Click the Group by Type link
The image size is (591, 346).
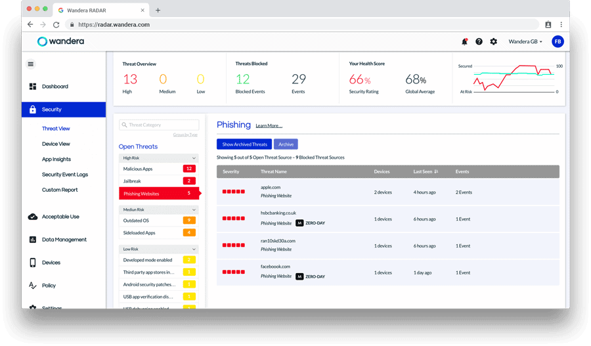[185, 135]
